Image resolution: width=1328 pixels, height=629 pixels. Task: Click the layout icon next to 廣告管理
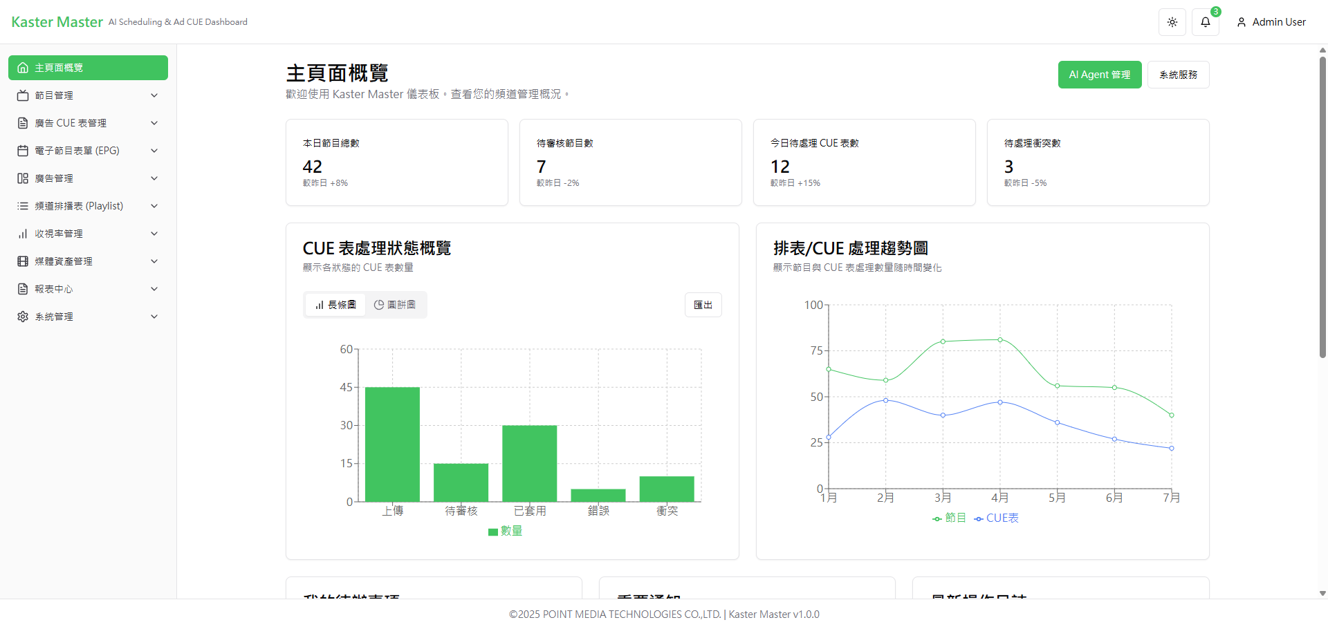[x=23, y=178]
